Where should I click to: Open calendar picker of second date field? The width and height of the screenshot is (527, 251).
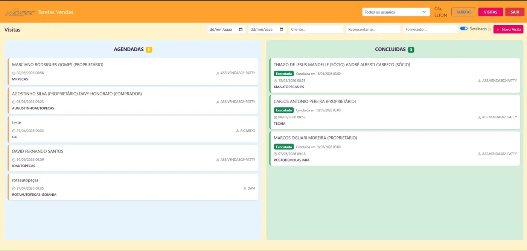pyautogui.click(x=281, y=29)
